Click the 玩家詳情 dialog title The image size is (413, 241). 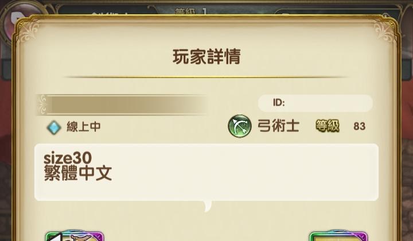click(x=206, y=57)
